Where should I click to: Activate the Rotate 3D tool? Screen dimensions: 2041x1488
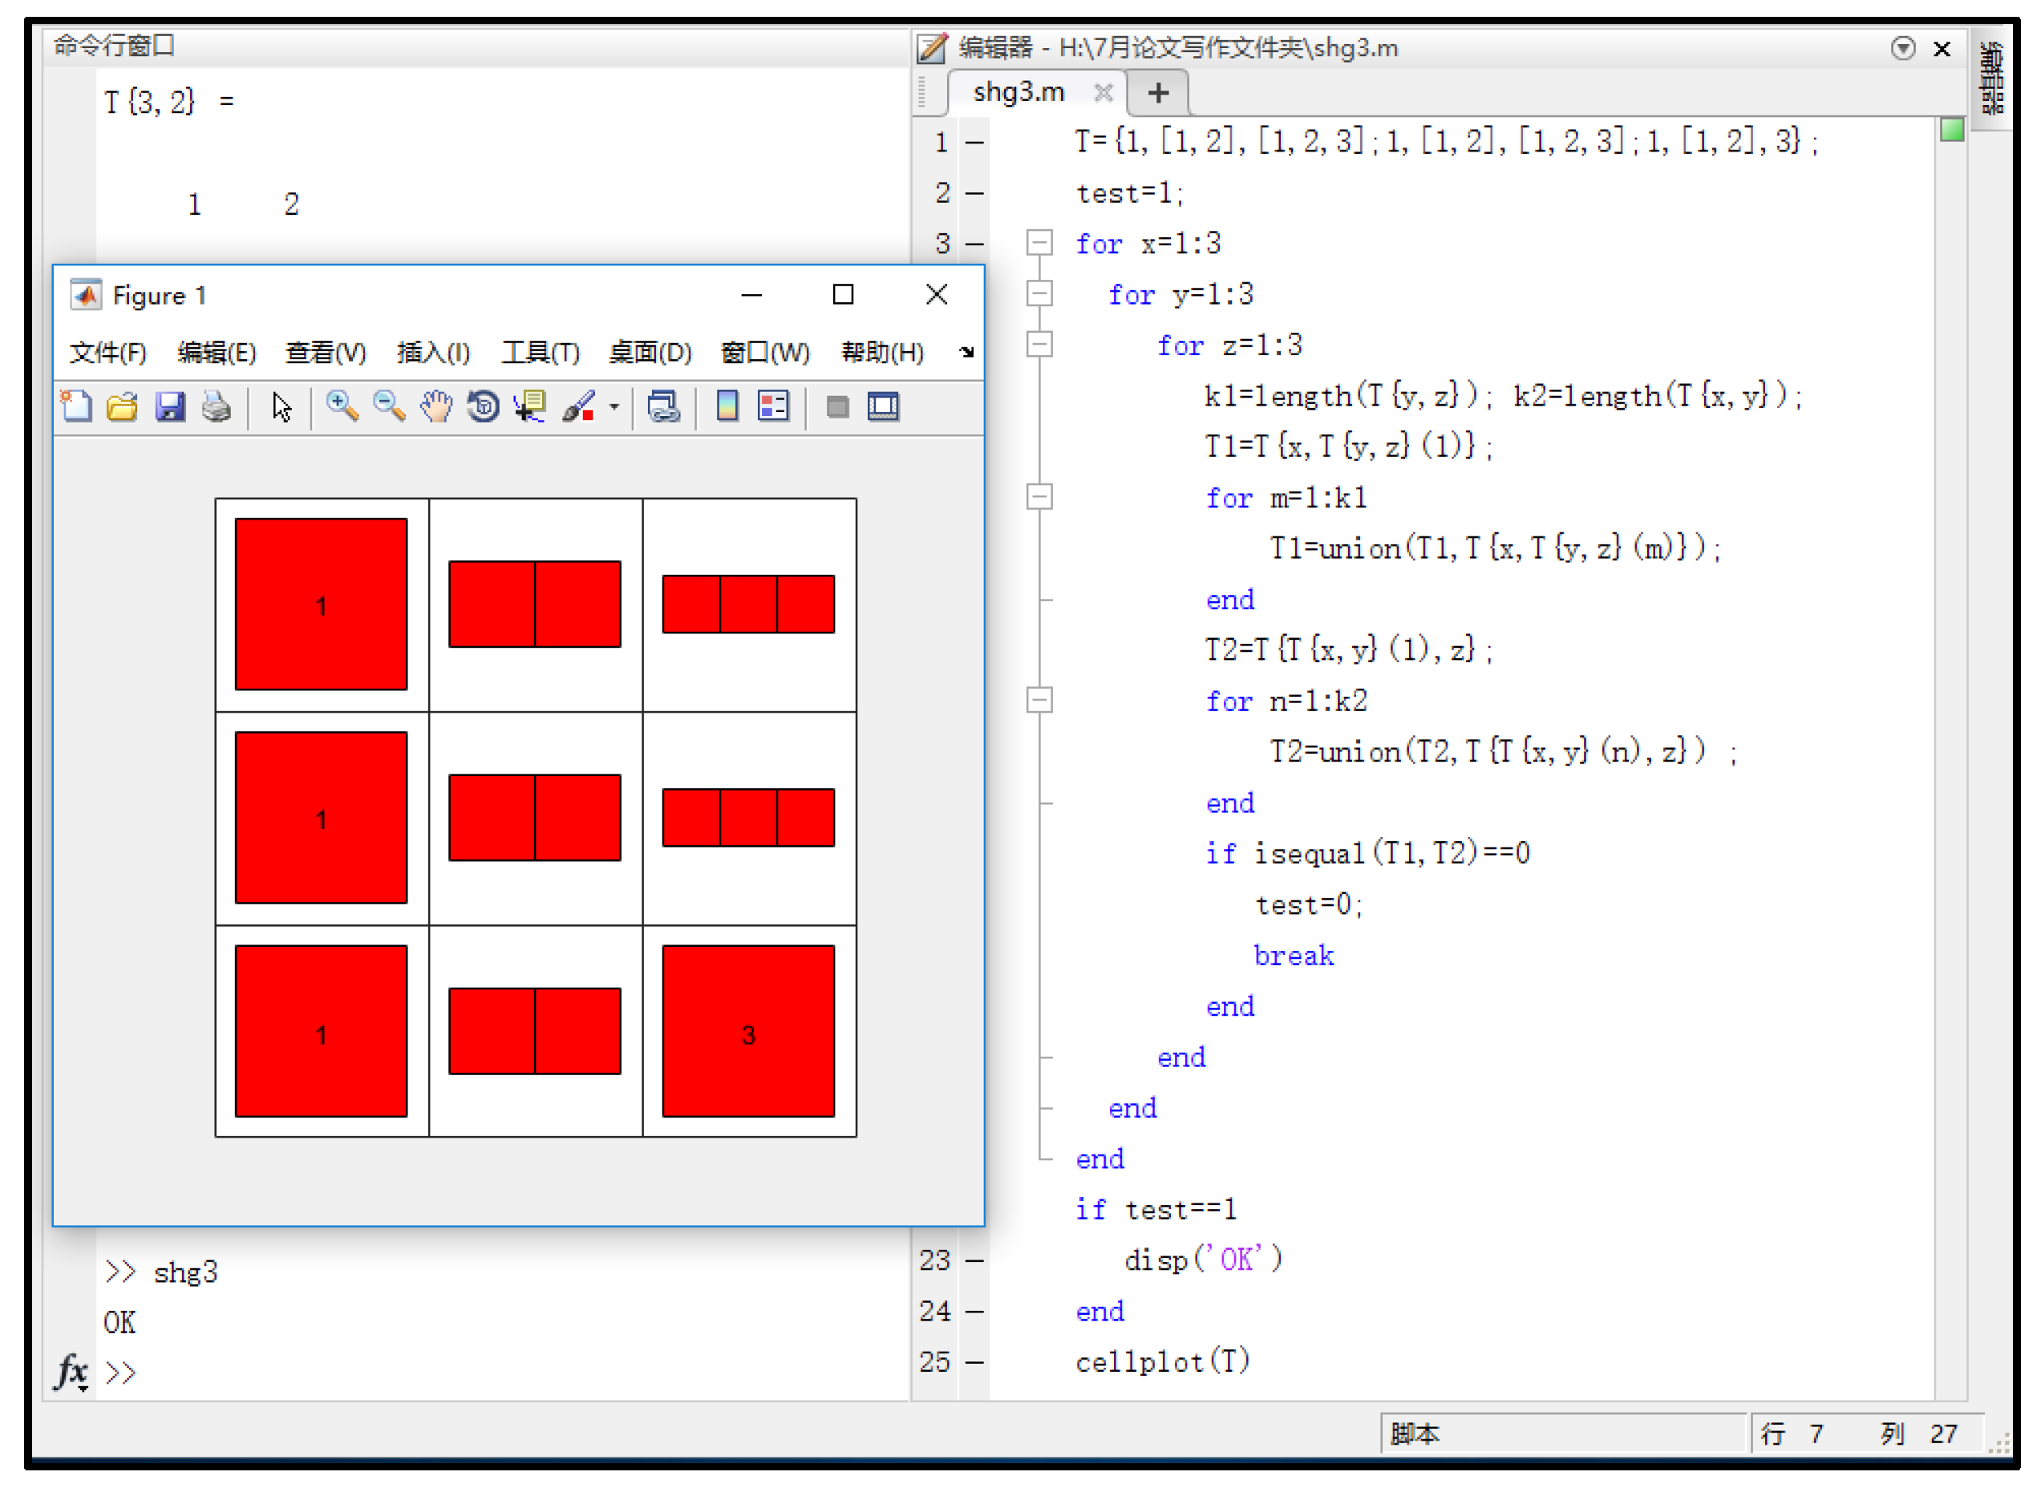pos(483,407)
